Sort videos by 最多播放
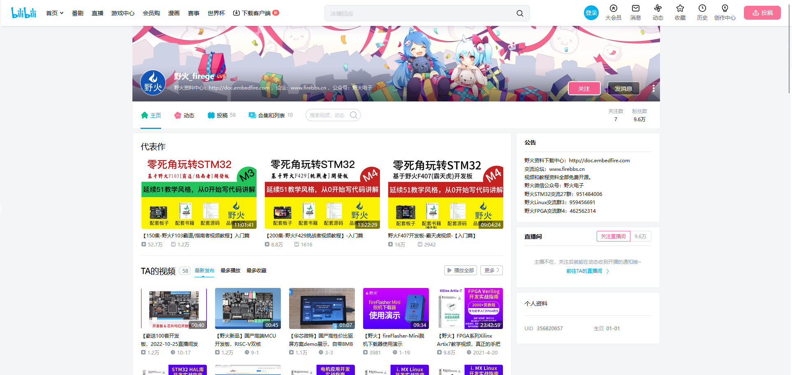Image resolution: width=792 pixels, height=375 pixels. tap(230, 271)
